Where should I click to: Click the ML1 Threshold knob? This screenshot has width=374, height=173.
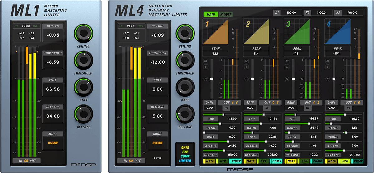click(x=83, y=61)
